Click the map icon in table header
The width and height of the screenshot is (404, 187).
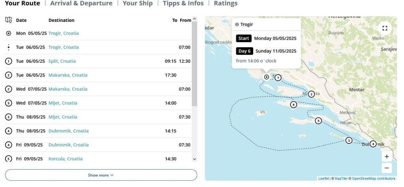click(x=9, y=20)
